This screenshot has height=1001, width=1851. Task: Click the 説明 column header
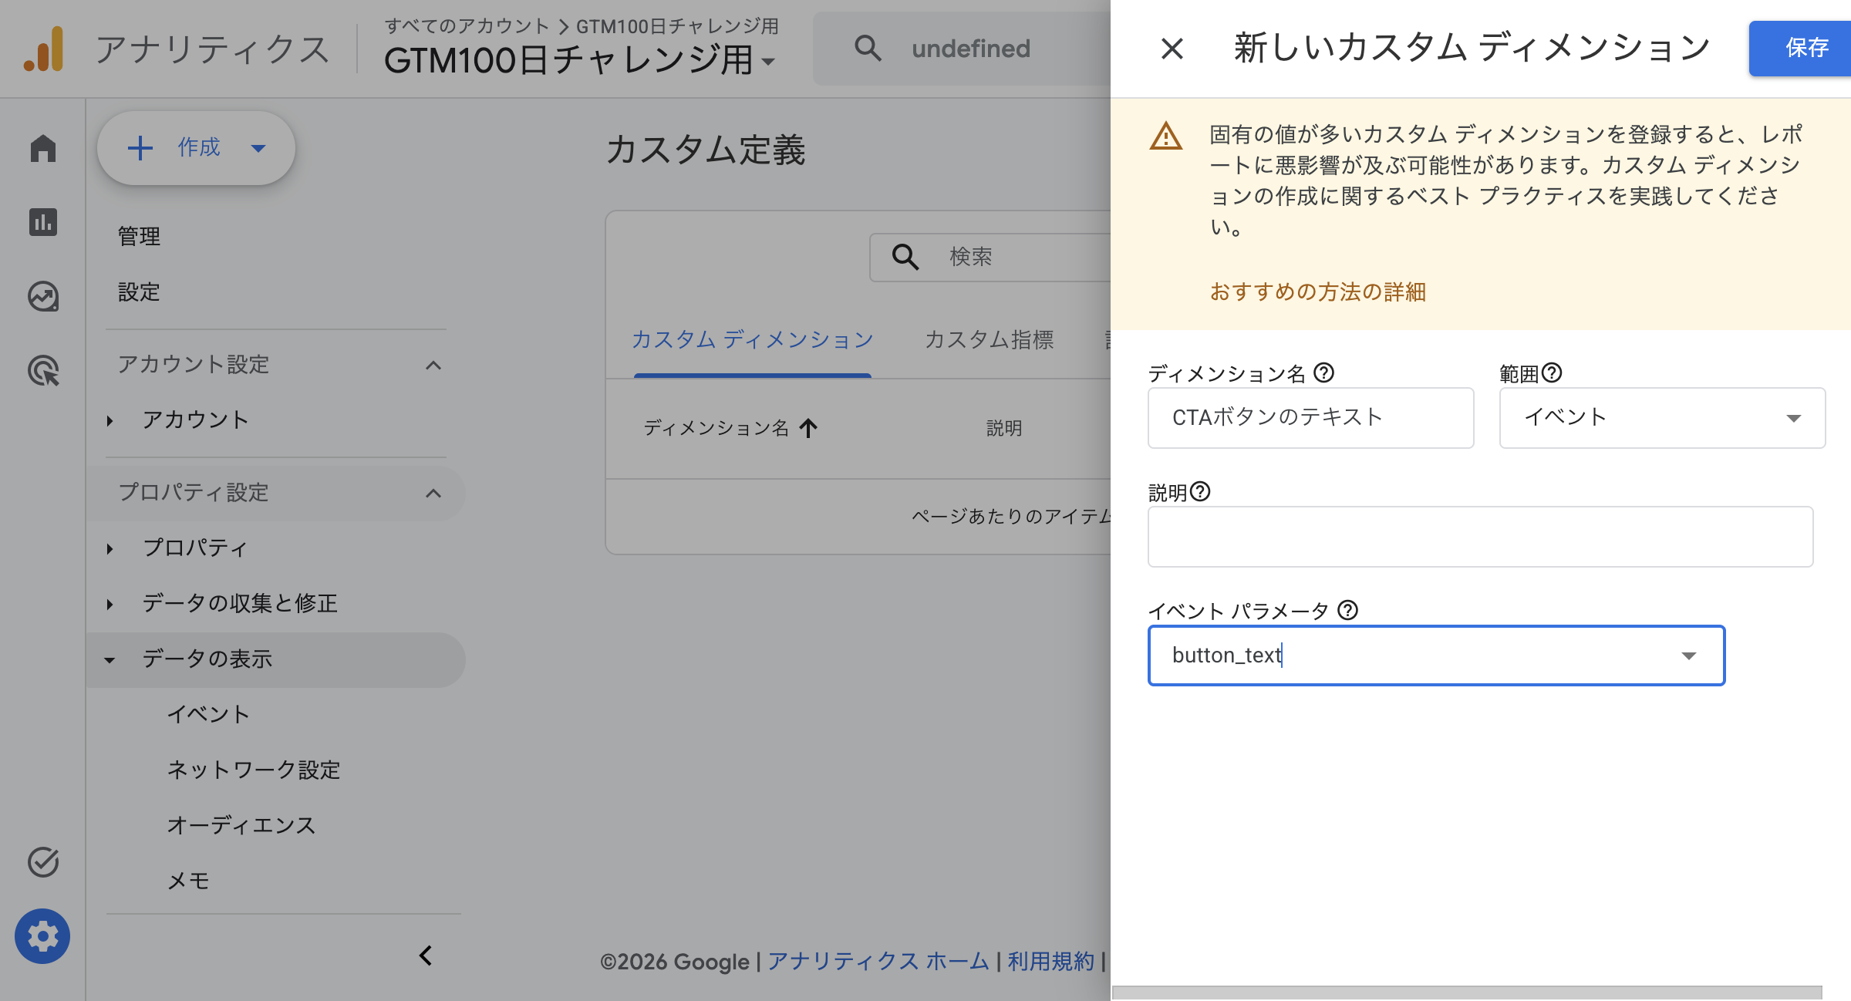click(1004, 428)
